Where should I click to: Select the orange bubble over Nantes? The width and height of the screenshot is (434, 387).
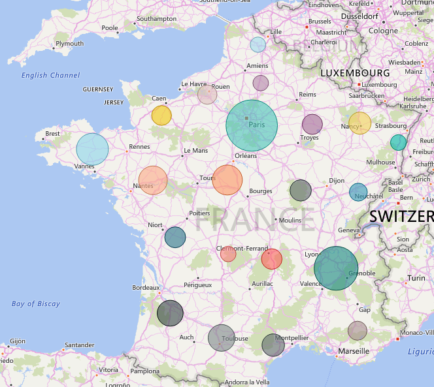tap(153, 180)
